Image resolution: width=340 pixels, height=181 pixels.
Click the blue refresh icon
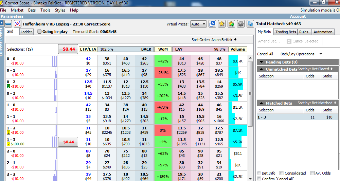(250, 24)
